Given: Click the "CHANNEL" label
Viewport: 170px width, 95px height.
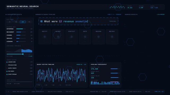Looking at the screenshot, I should pyautogui.click(x=9, y=35).
